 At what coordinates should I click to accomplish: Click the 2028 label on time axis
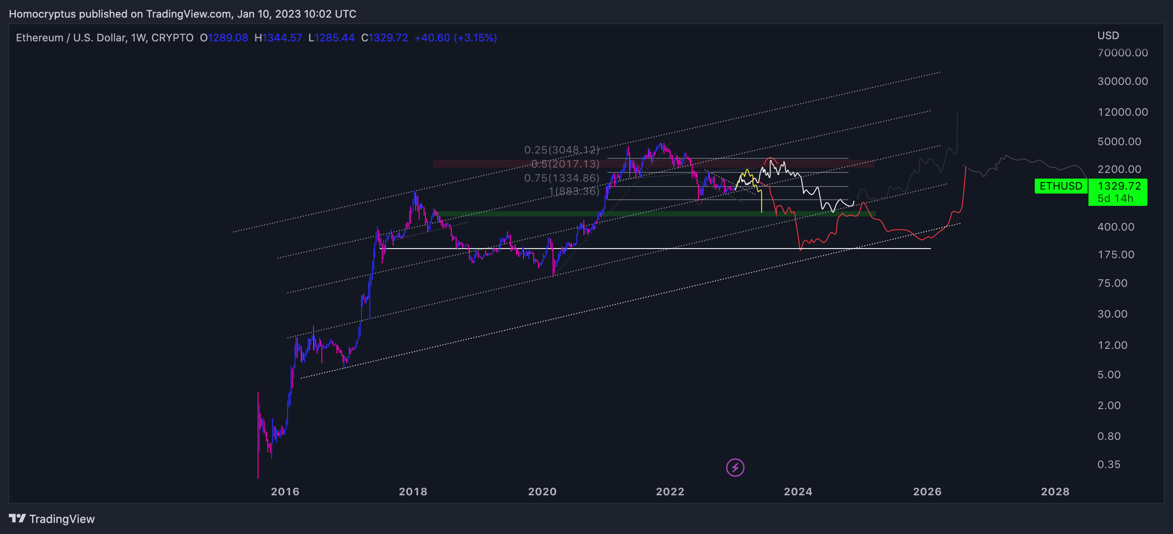coord(1055,491)
